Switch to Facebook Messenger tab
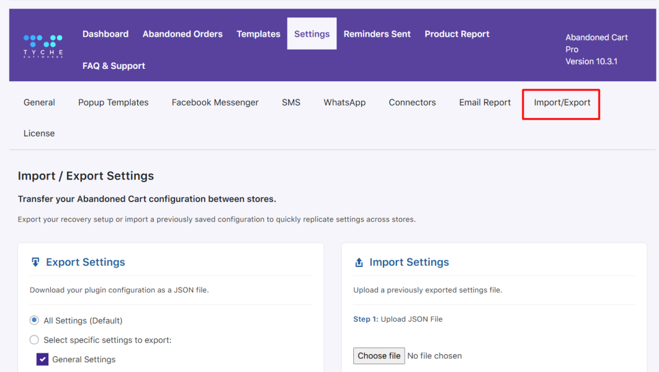The image size is (659, 372). pos(215,102)
